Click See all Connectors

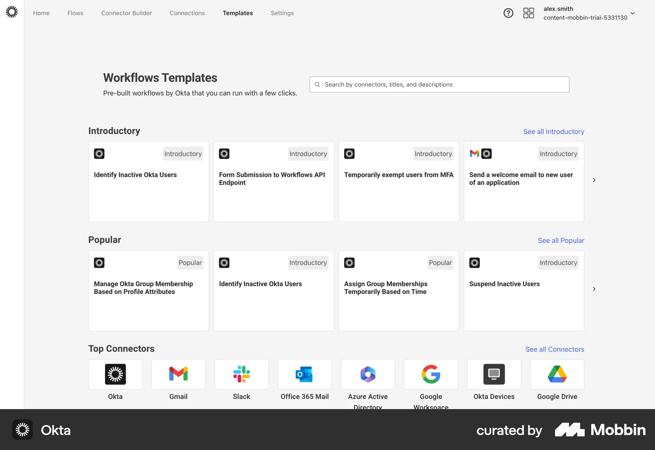[554, 349]
